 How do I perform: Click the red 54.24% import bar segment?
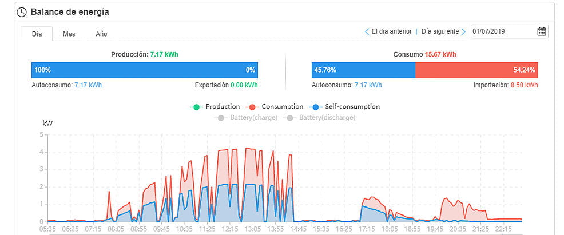coord(476,70)
